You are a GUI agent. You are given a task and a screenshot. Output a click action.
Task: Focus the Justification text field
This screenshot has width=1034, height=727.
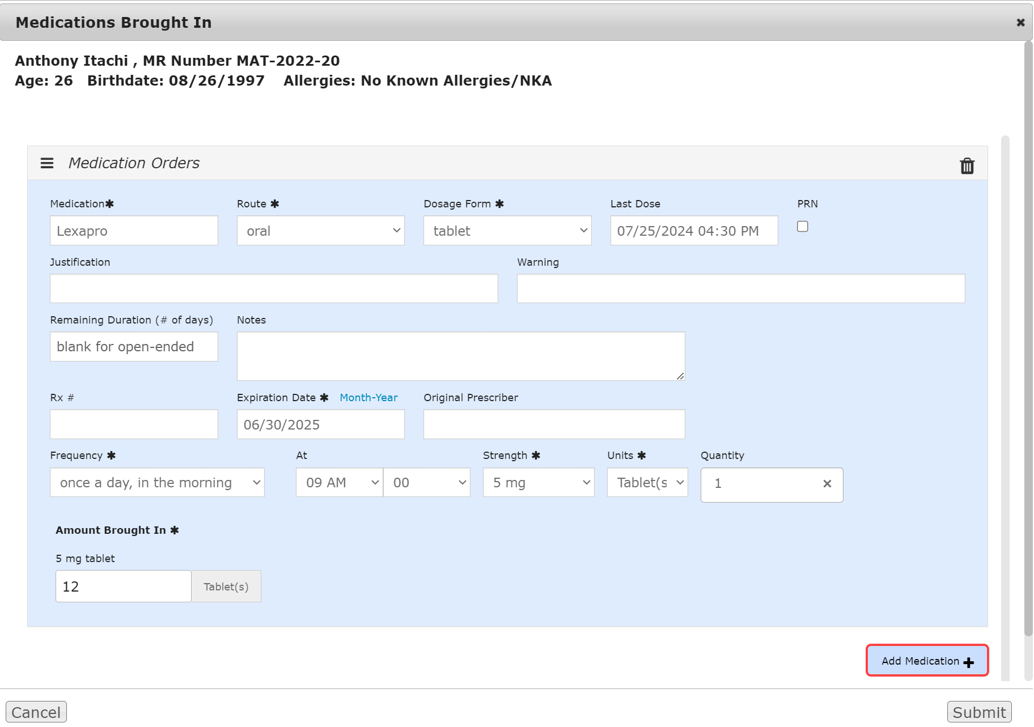pos(274,289)
